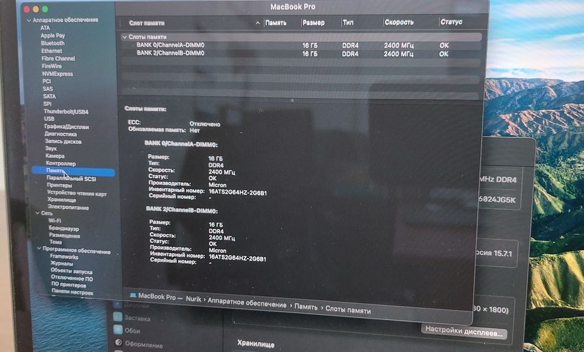Collapse the Программное обеспечение section

39,249
